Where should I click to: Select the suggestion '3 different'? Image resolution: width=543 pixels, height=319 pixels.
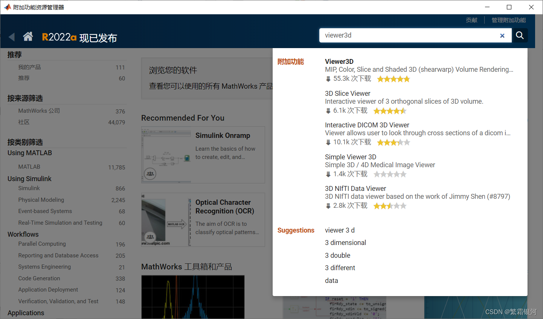(340, 268)
